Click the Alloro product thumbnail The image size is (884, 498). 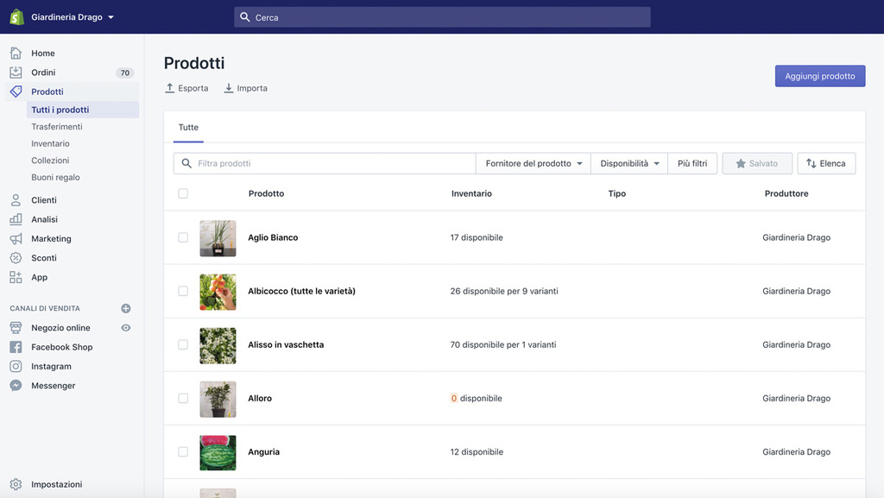(218, 399)
